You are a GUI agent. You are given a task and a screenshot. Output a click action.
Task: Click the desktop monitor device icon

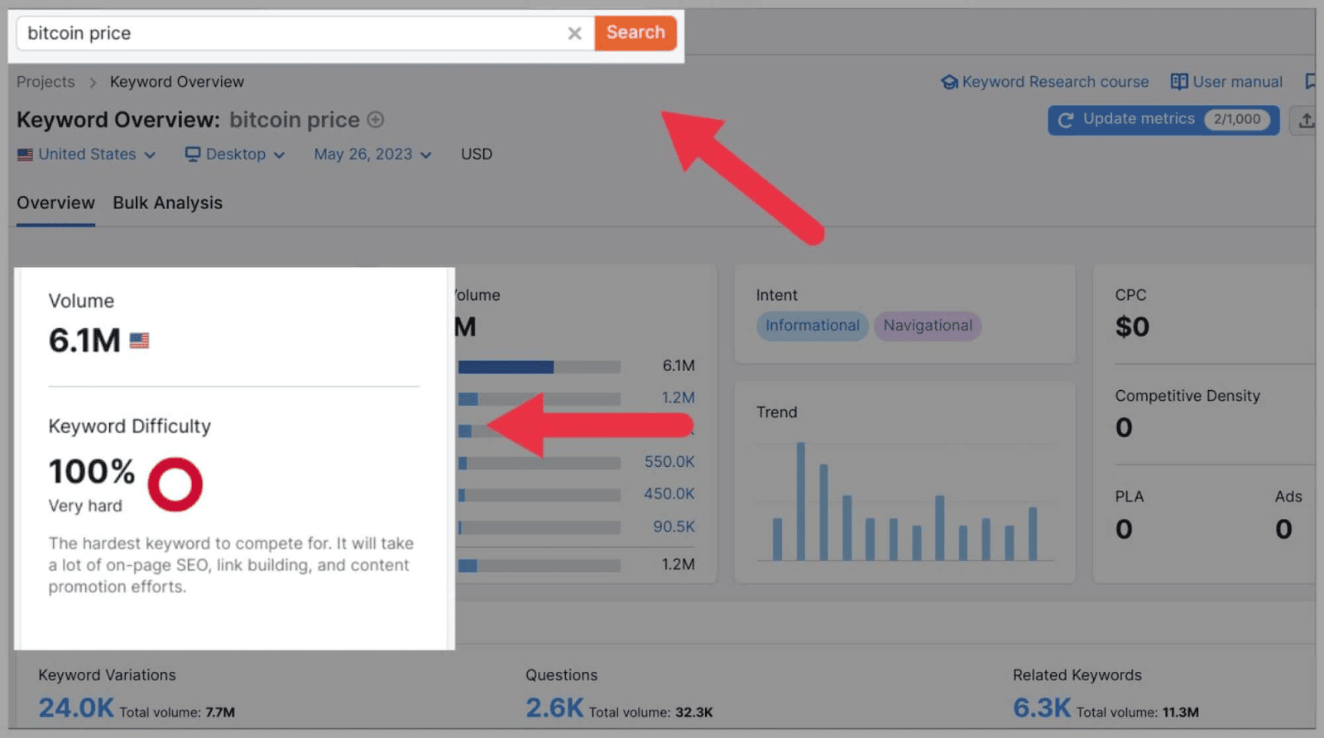[193, 155]
